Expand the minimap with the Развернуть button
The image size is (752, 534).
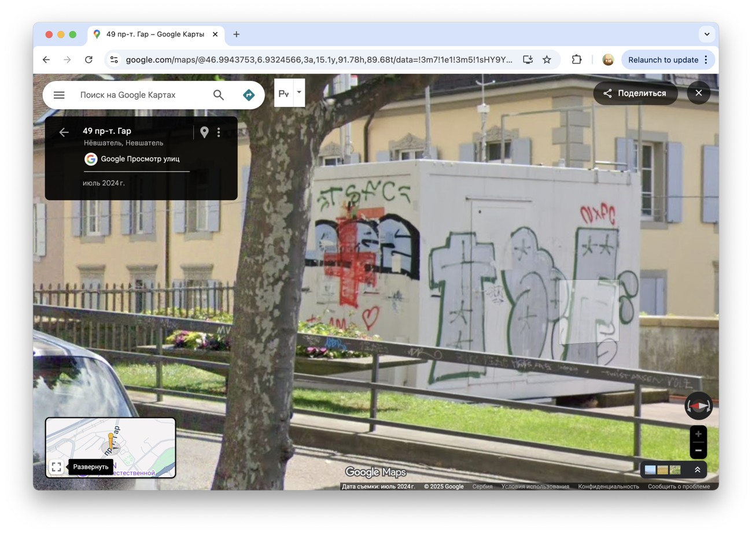tap(56, 467)
